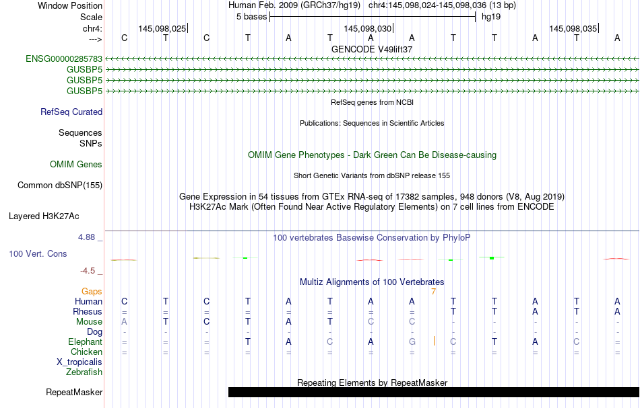Click the RefSeq Curated label

[71, 112]
